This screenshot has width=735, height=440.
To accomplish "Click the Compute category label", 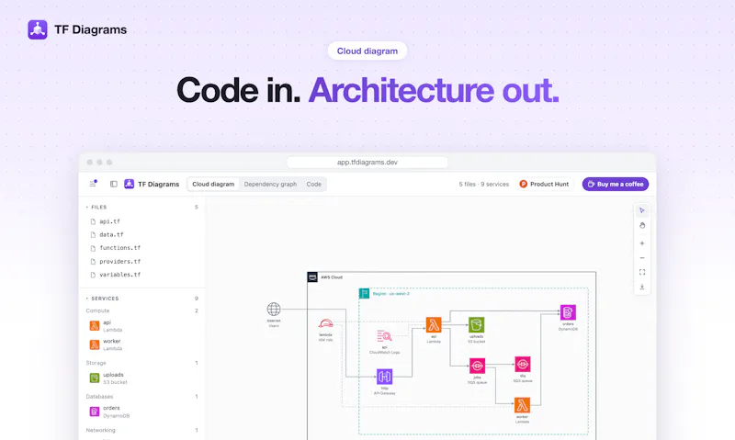I will (97, 310).
